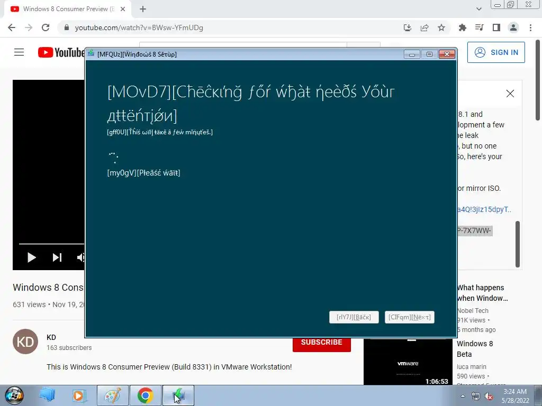Switch to Paint in the taskbar

[113, 395]
